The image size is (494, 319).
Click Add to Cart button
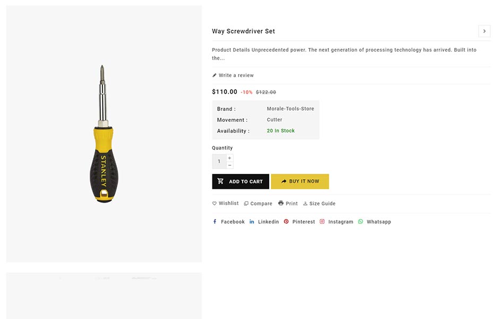[x=241, y=181]
